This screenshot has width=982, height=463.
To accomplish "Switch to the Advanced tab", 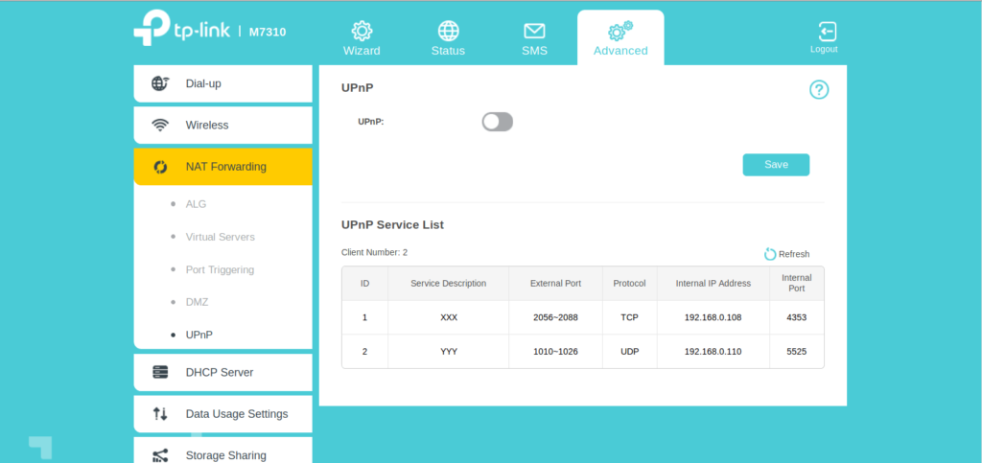I will click(x=620, y=38).
